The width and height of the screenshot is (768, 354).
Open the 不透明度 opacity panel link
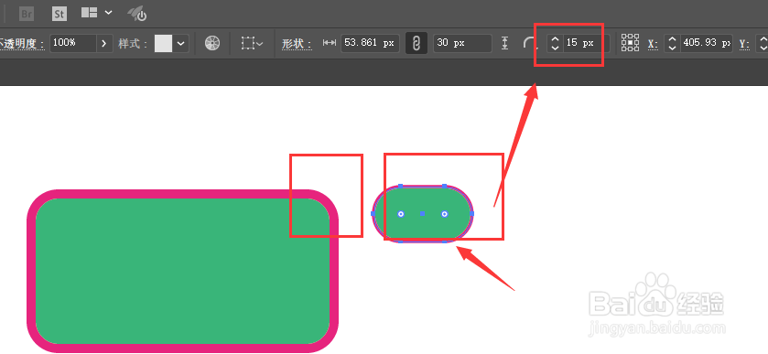tap(22, 44)
